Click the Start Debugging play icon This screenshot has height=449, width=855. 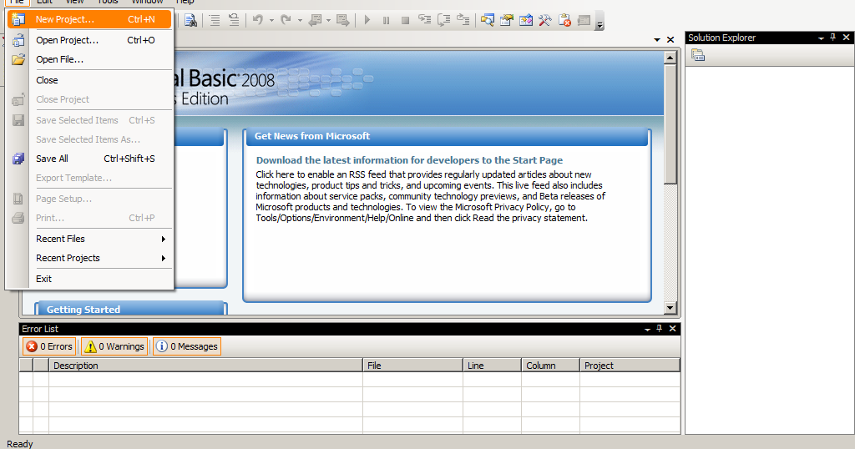coord(367,20)
